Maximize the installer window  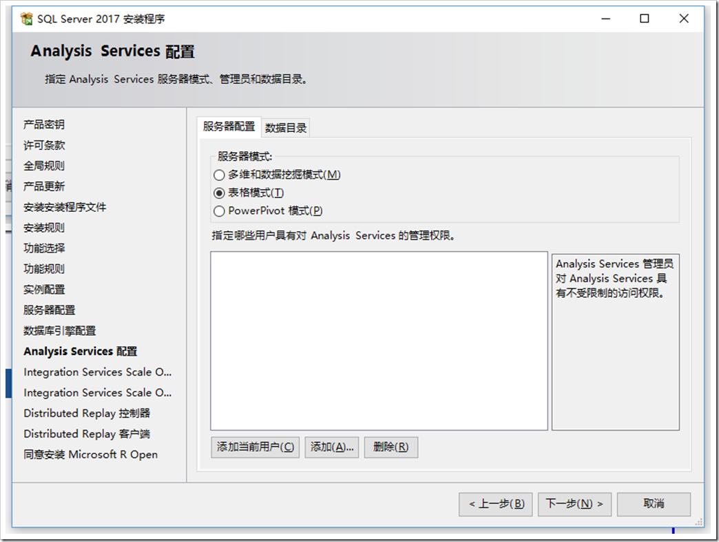coord(644,19)
